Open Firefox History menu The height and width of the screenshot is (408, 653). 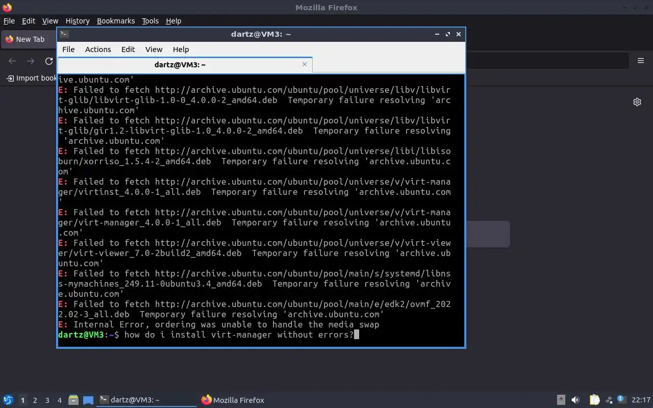point(78,21)
